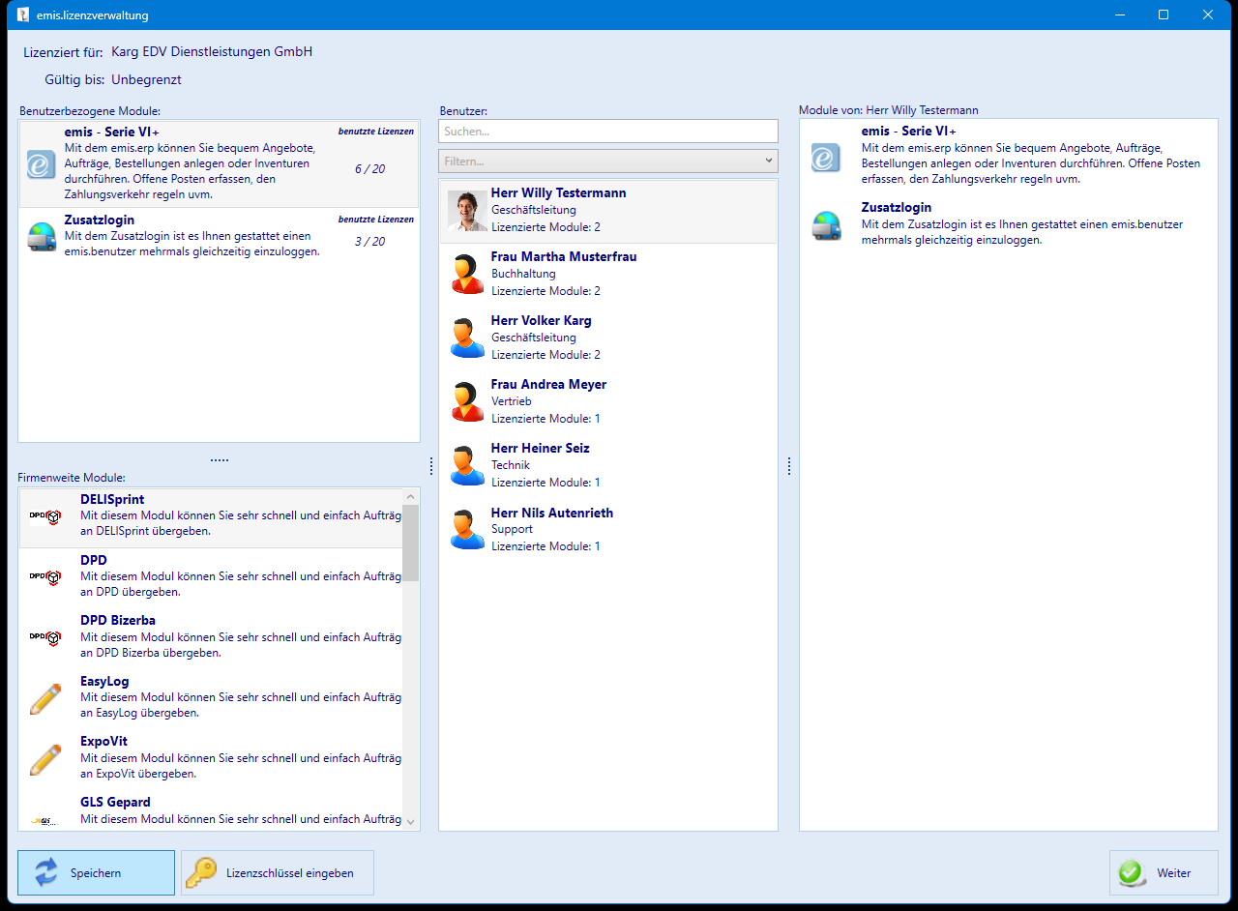Click the 'Benutzer:' label
1238x911 pixels.
point(463,111)
